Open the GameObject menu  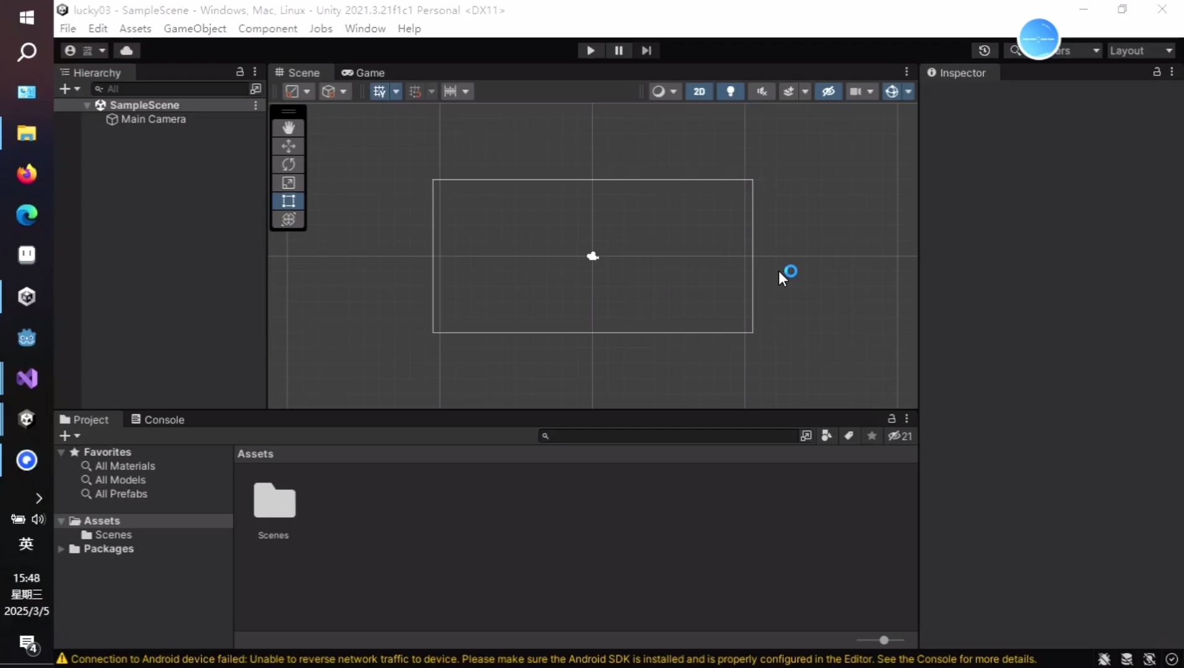pos(195,28)
